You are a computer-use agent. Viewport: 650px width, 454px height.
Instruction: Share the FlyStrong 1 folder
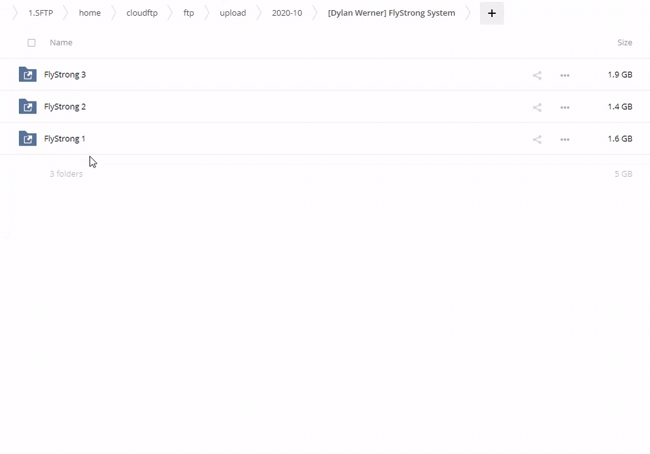(x=537, y=139)
